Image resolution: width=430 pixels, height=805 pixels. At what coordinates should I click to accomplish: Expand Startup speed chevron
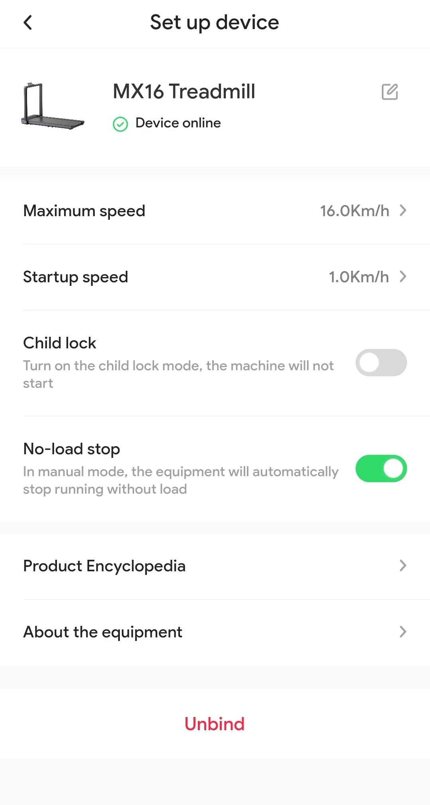pos(403,276)
